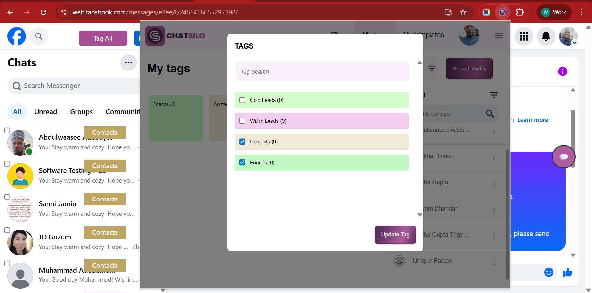Screen dimensions: 592x293
Task: Open options menu for yam Bhandari contact
Action: [x=494, y=210]
